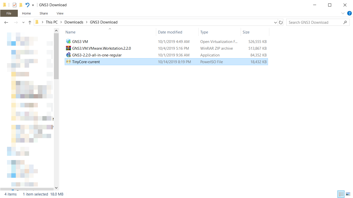Go up one folder level

coord(30,22)
